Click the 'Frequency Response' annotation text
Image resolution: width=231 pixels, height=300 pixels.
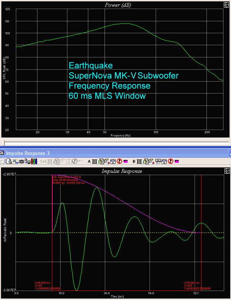[x=110, y=86]
